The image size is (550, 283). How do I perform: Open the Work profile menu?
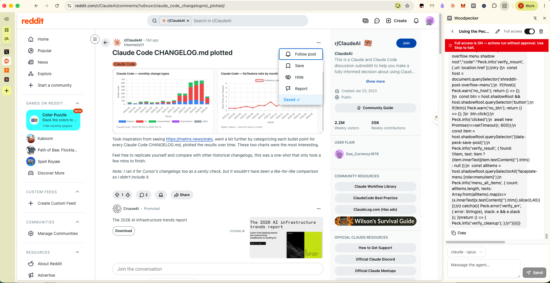coord(526,6)
